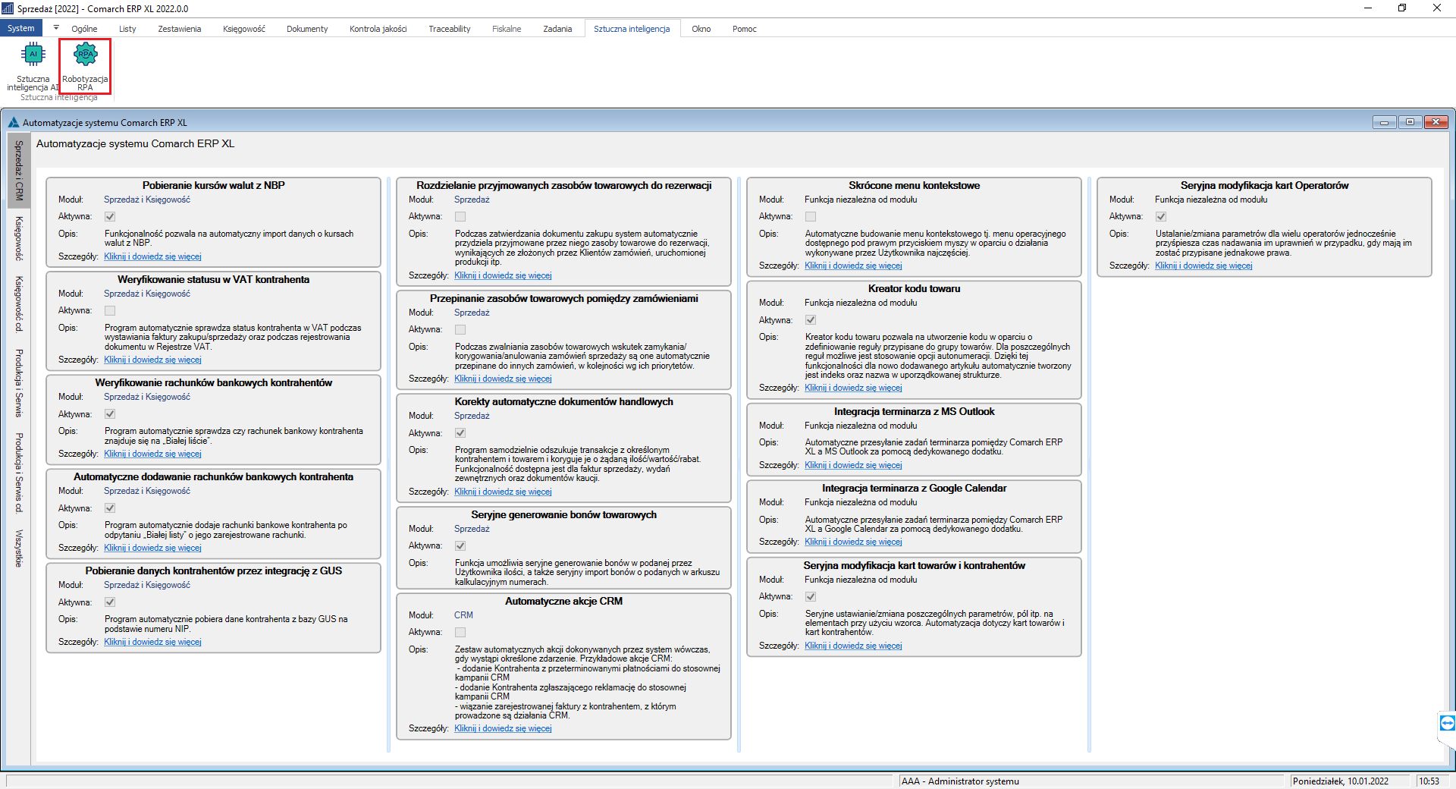Open details link for Automatyczne dodawanie rachunków bankowych
Screen dimensions: 1456x789
pyautogui.click(x=152, y=548)
